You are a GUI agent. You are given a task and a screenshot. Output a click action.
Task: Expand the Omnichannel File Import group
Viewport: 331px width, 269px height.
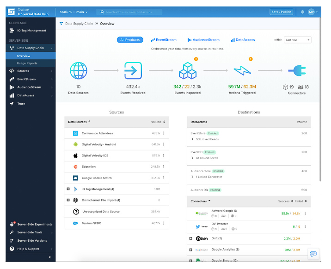coord(68,200)
